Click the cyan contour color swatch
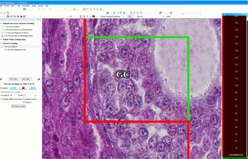Viewport: 248px width, 159px height. [24, 9]
